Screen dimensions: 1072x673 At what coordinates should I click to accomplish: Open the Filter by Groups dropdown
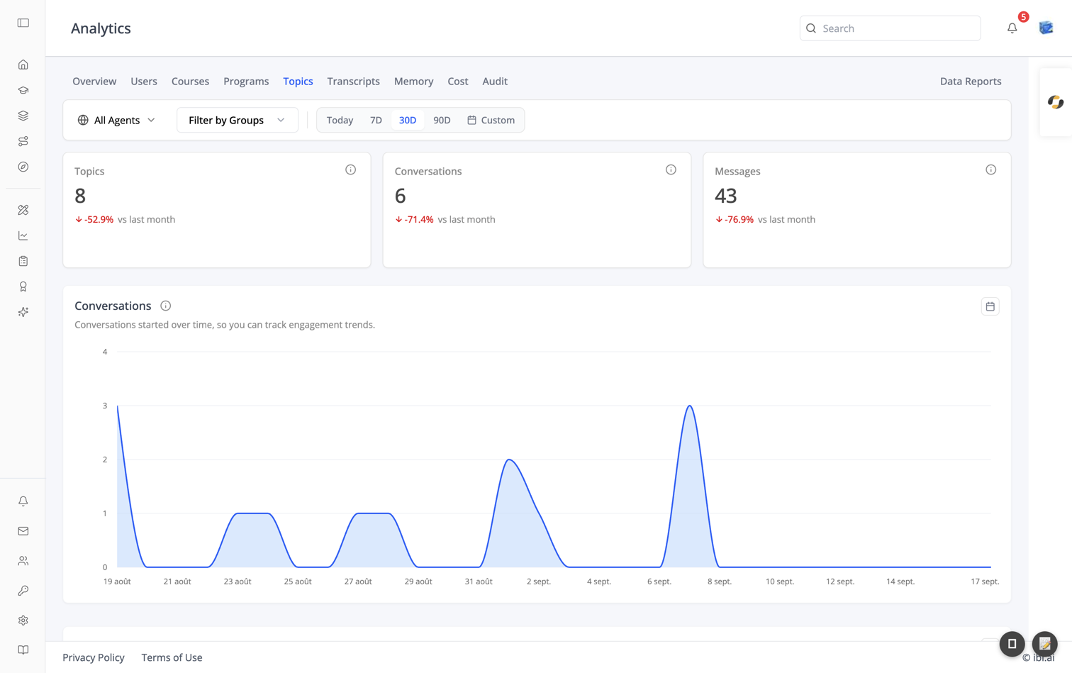pos(237,120)
